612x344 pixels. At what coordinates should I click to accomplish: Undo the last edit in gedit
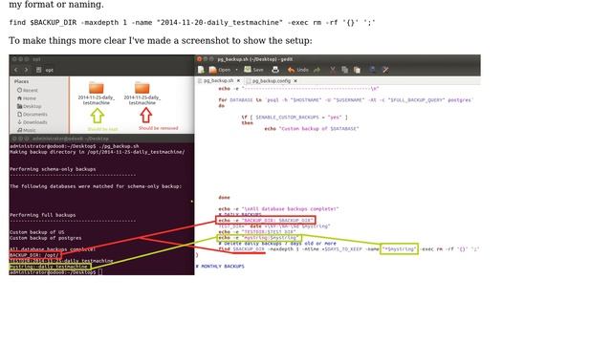point(297,70)
